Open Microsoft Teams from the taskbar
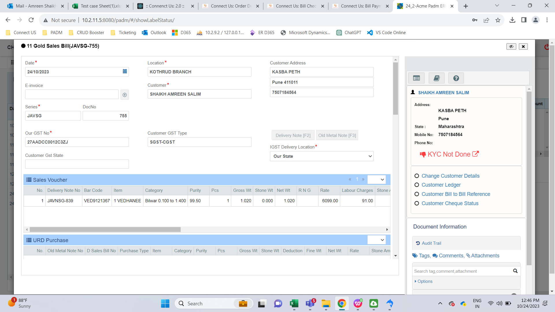This screenshot has height=312, width=555. pos(310,303)
